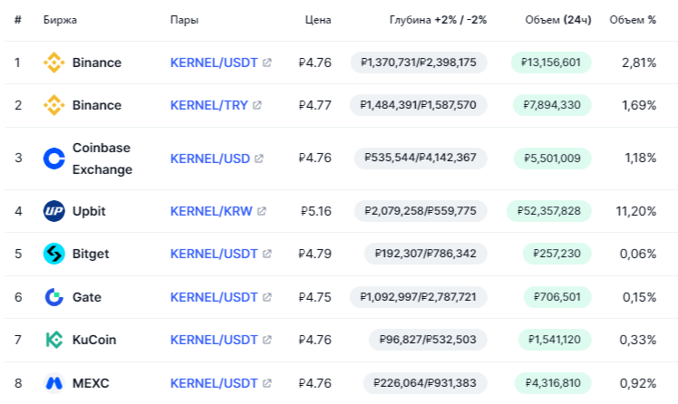Click depth value ₽192,307/₽786,342
Screen dimensions: 678x404
(x=425, y=254)
